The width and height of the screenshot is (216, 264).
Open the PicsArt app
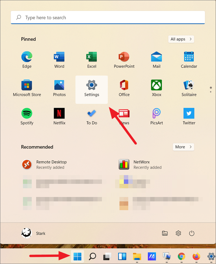tap(157, 117)
